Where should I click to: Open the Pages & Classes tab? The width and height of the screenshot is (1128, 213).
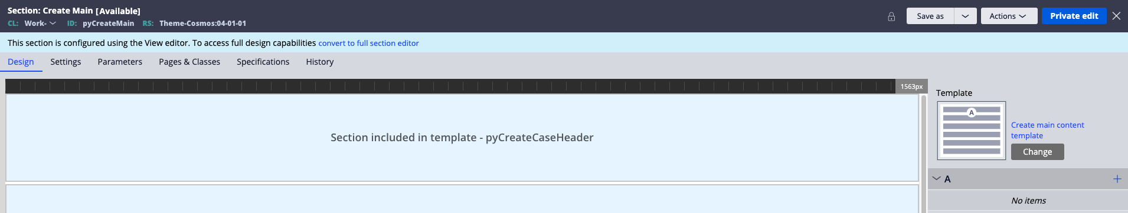(x=189, y=62)
